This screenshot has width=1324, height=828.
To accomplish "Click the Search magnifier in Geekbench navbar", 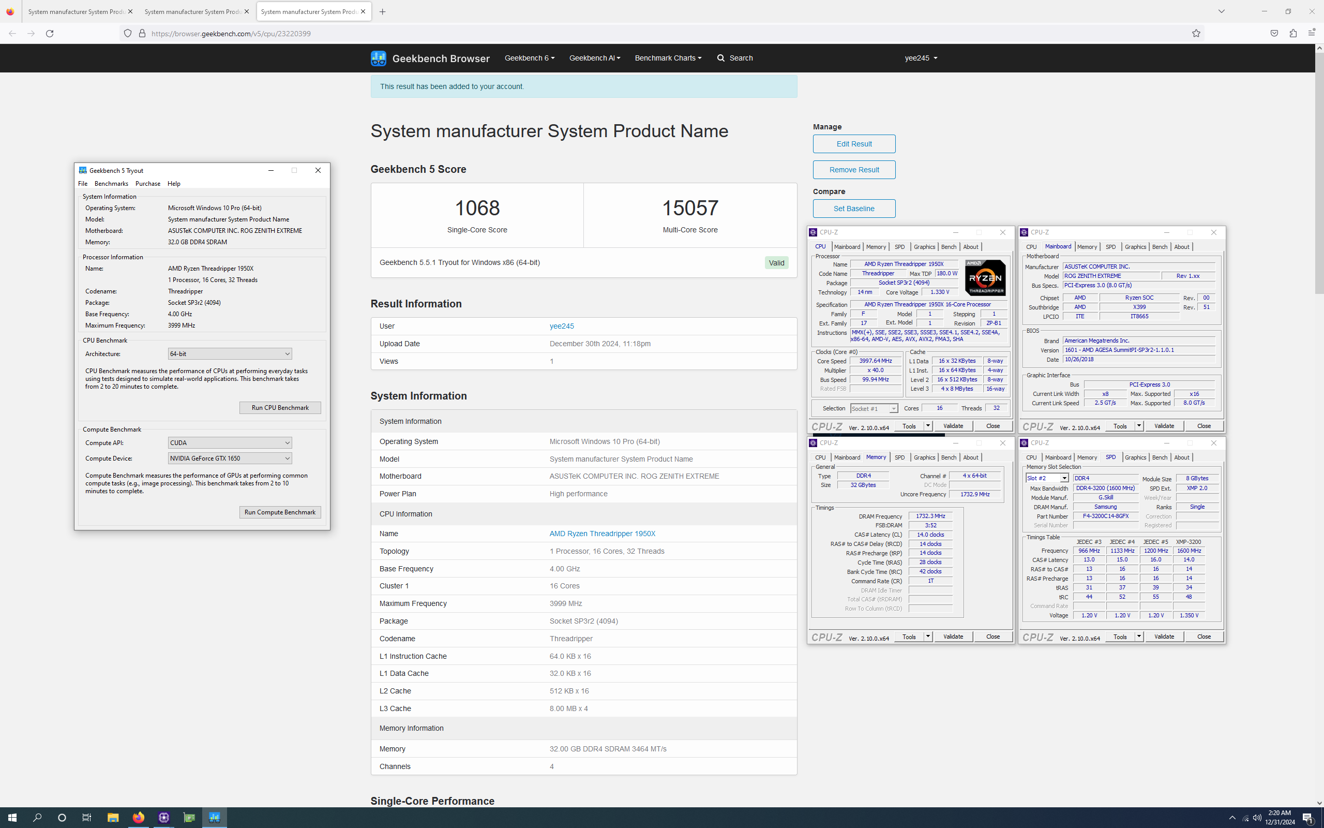I will [720, 58].
